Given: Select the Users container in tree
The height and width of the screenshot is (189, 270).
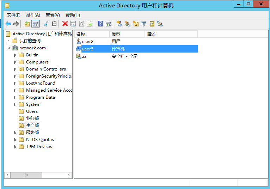Looking at the screenshot, I should point(32,111).
